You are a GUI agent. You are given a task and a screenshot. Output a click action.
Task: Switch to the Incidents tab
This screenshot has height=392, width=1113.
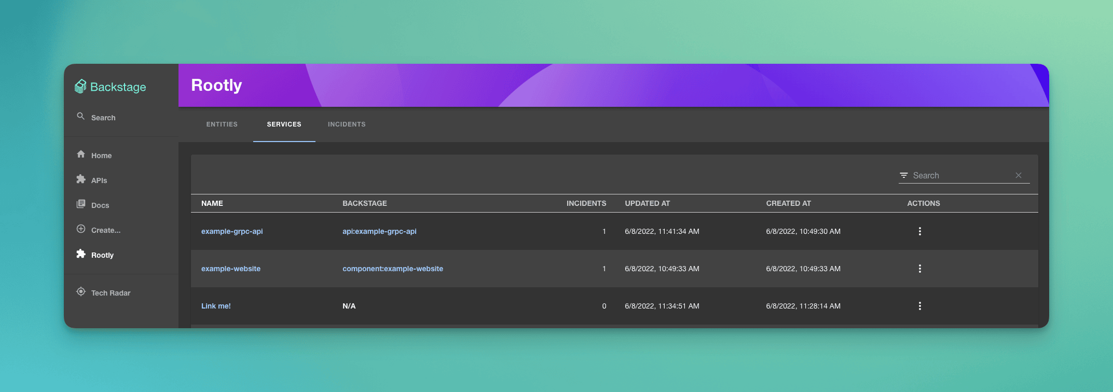347,124
